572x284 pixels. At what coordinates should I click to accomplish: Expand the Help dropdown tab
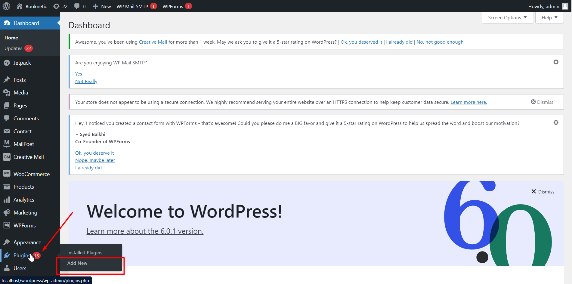tap(549, 18)
